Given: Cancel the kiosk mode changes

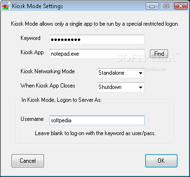Looking at the screenshot, I should (28, 161).
